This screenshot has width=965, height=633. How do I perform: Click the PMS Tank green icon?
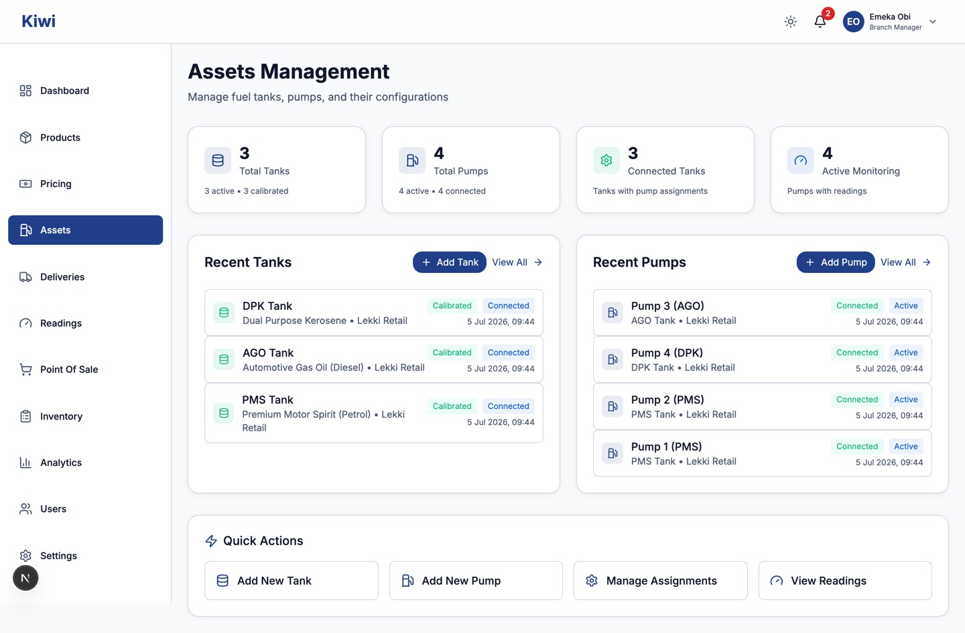coord(224,413)
